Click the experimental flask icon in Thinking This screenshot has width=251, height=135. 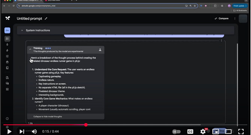click(x=100, y=50)
